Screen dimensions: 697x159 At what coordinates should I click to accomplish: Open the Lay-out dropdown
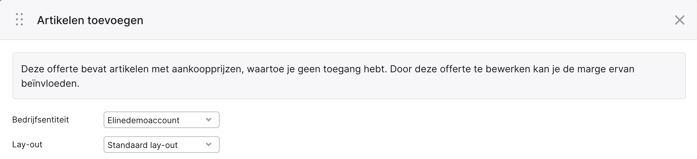161,145
